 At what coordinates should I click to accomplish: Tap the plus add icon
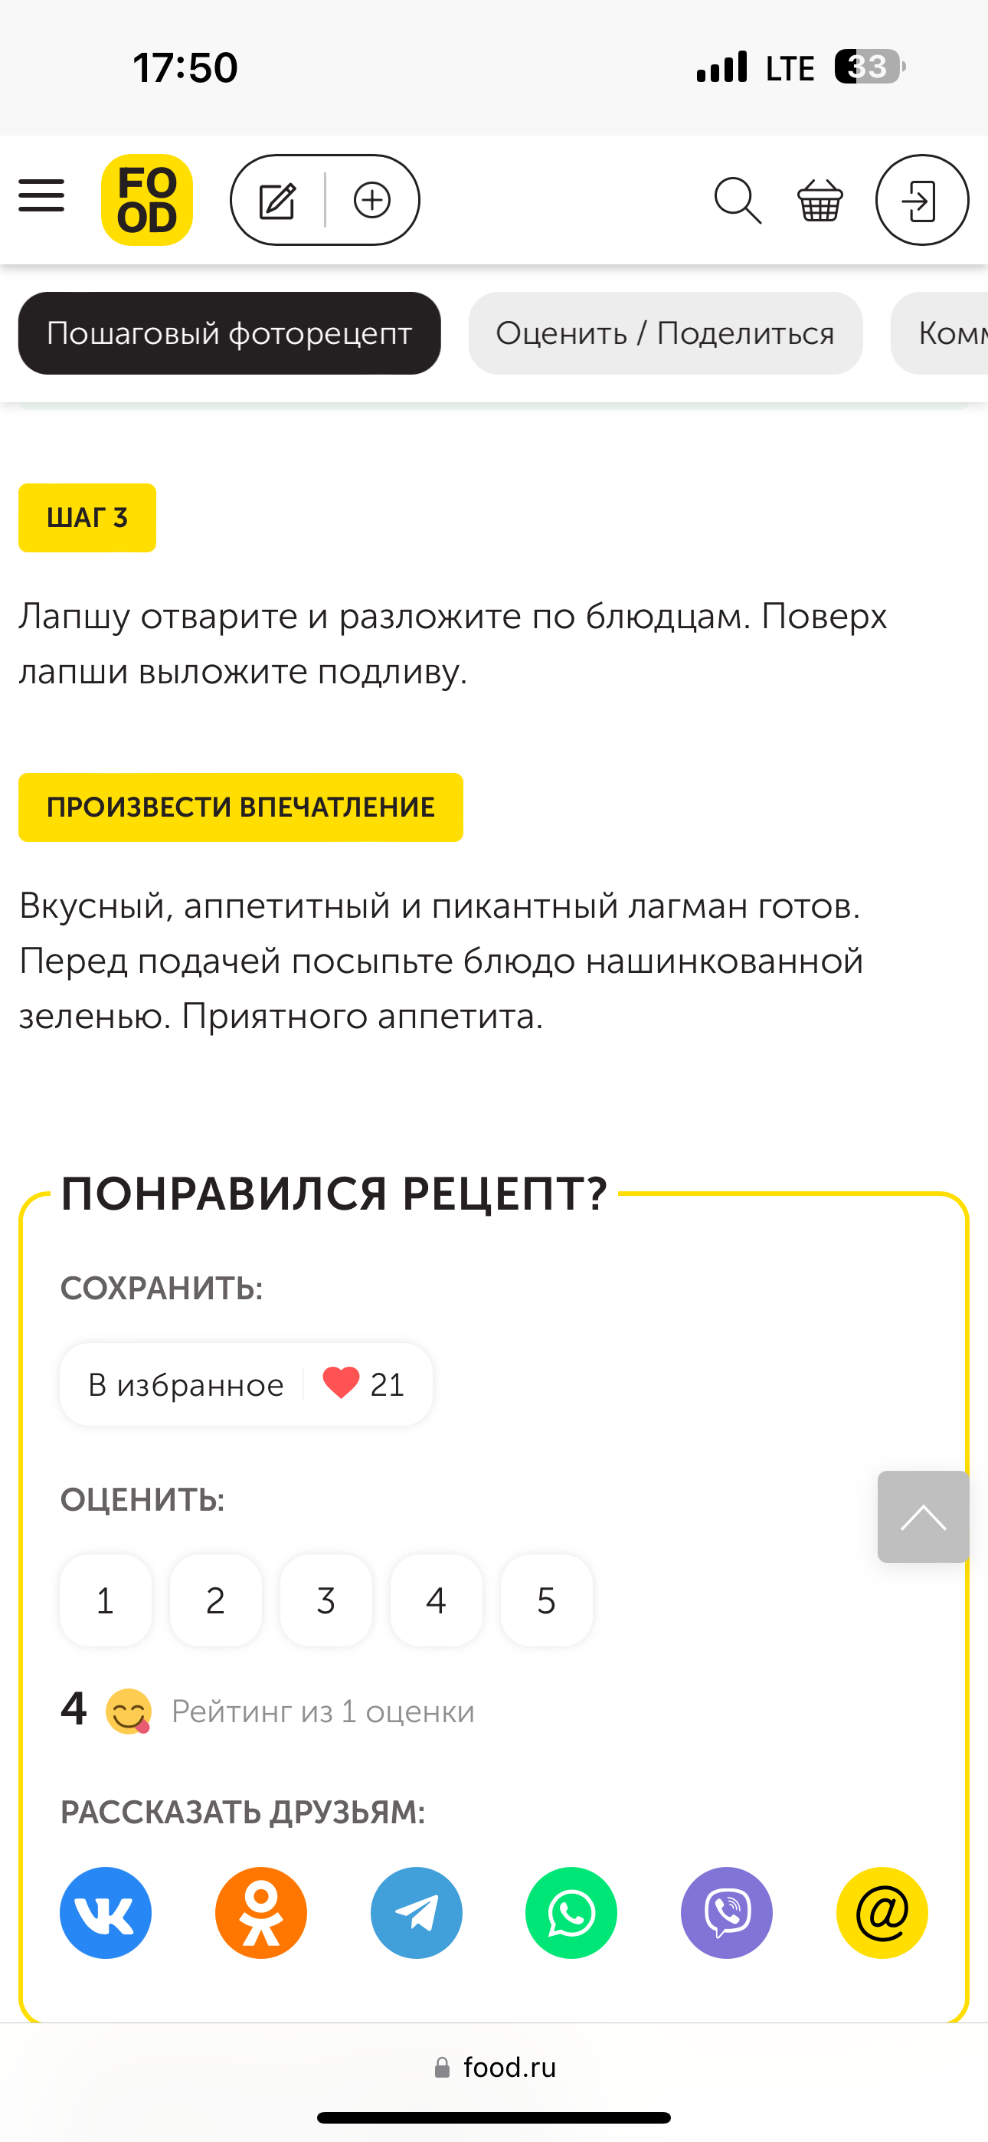pos(371,201)
